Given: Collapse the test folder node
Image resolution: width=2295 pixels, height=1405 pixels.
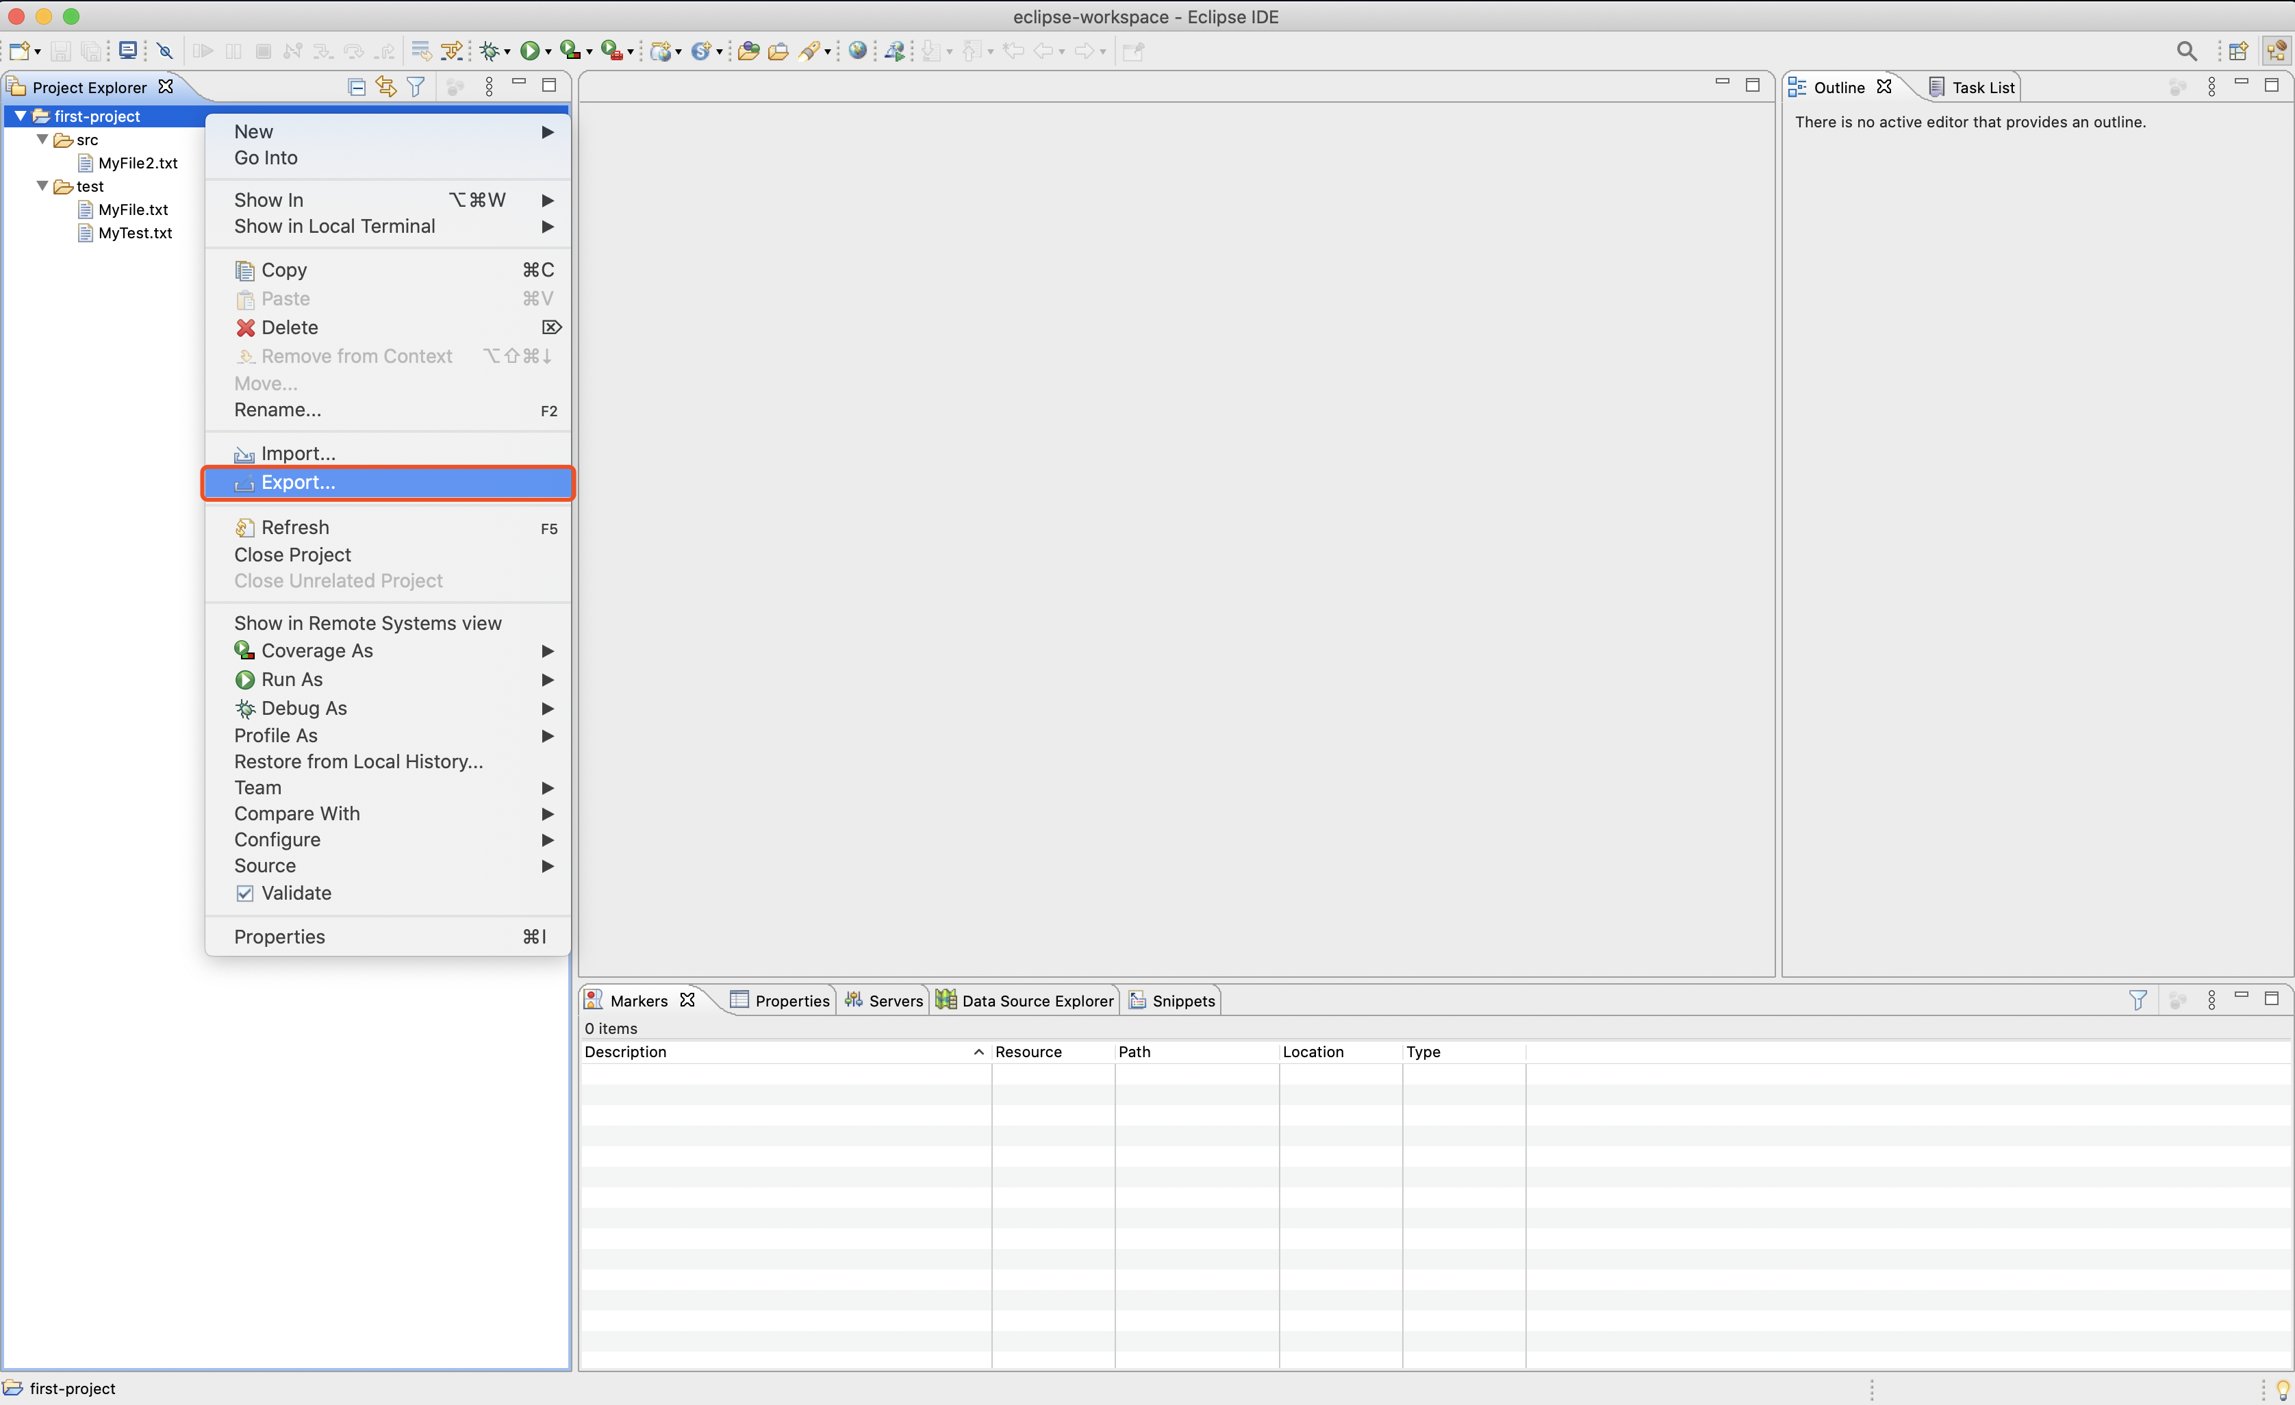Looking at the screenshot, I should (x=42, y=186).
